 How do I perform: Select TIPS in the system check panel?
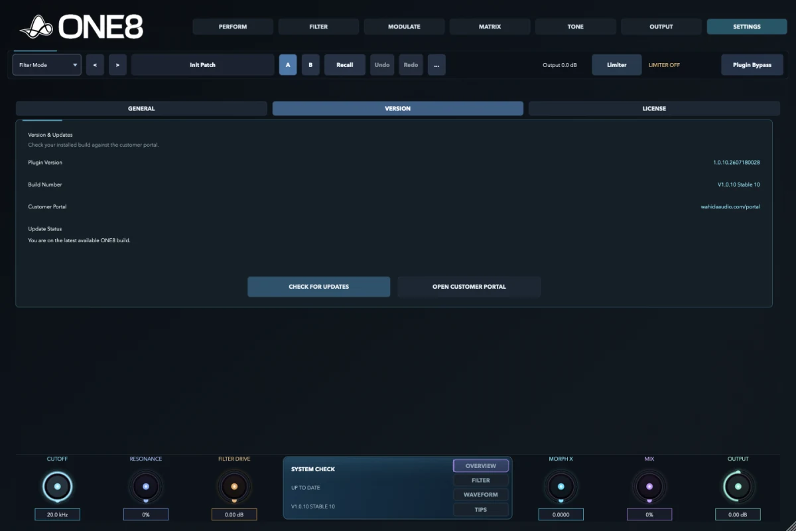click(481, 510)
